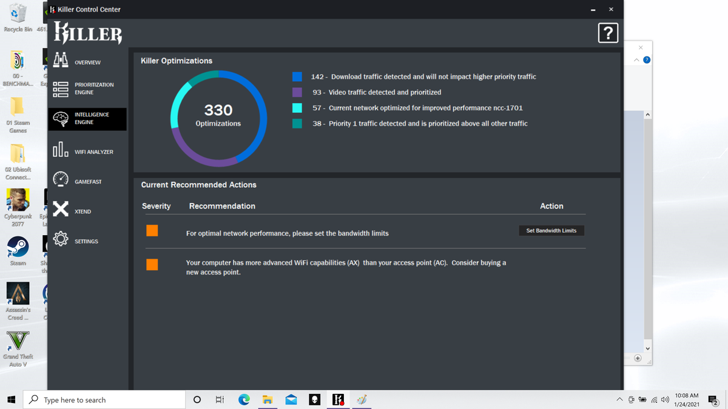The image size is (728, 409).
Task: Click the scroll-down arrow in background window
Action: tap(647, 348)
